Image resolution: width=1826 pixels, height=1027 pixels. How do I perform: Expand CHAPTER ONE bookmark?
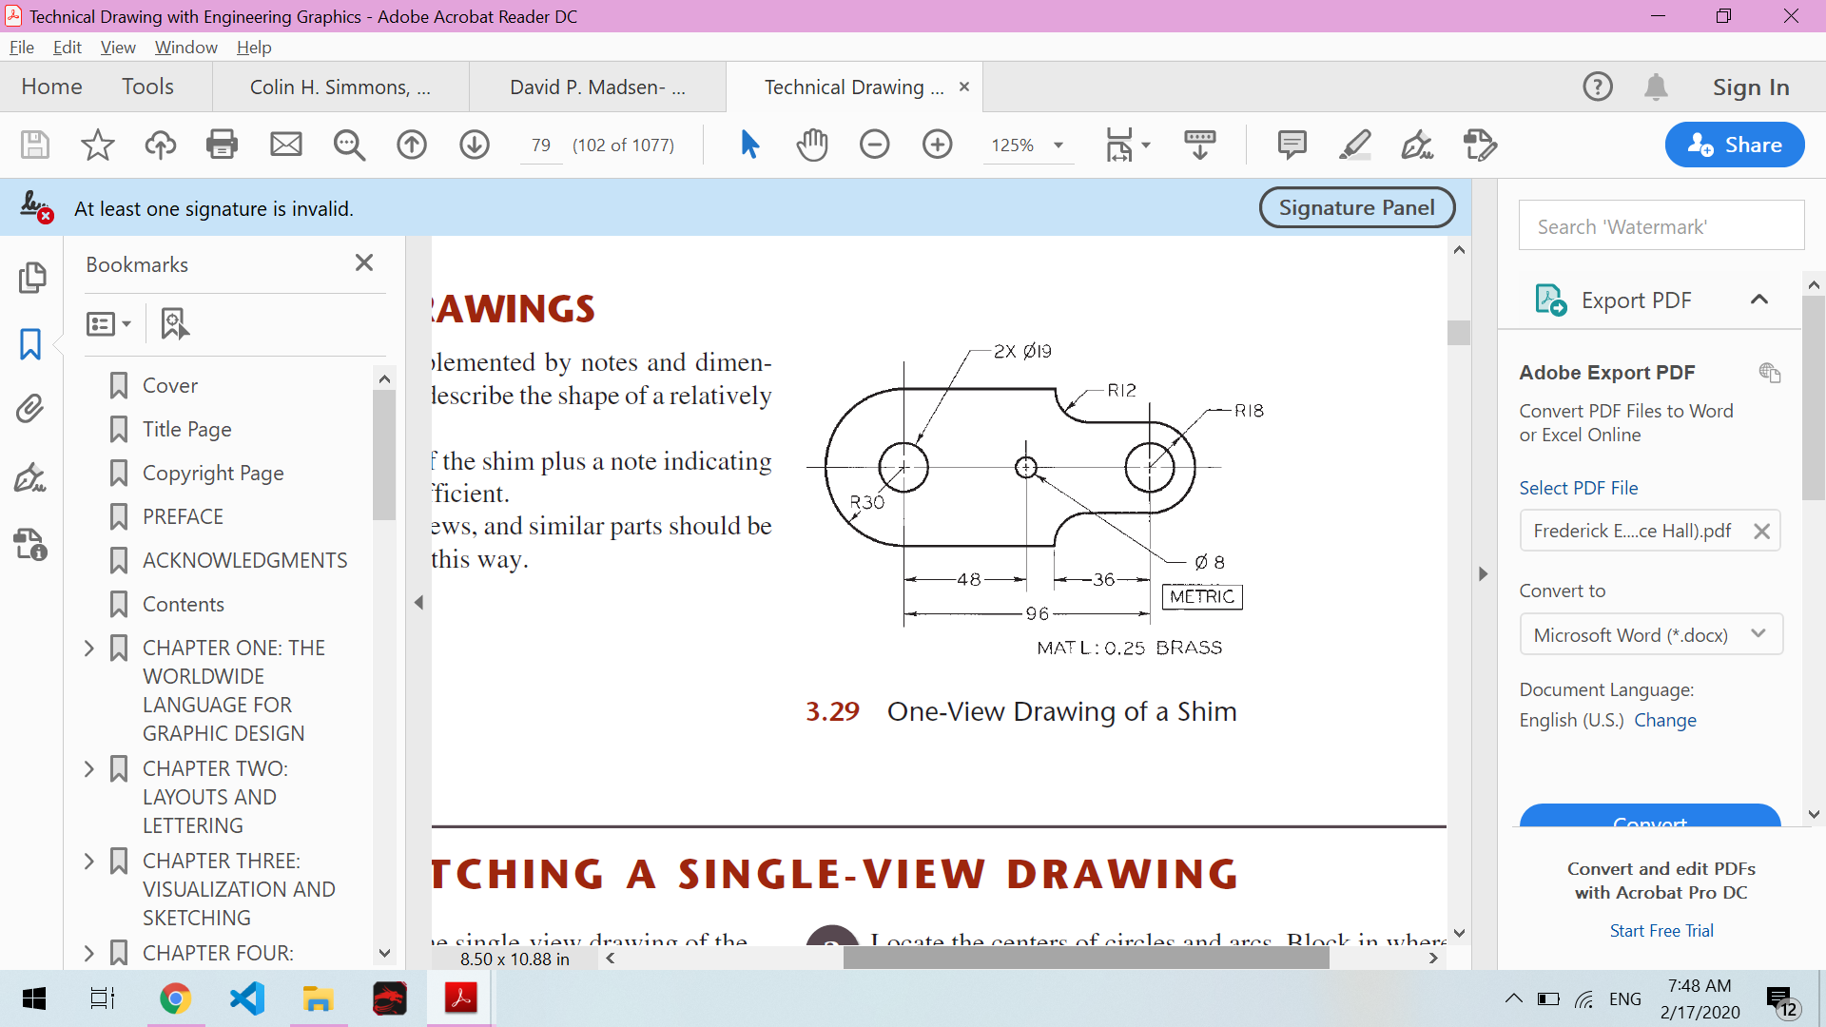pyautogui.click(x=89, y=648)
